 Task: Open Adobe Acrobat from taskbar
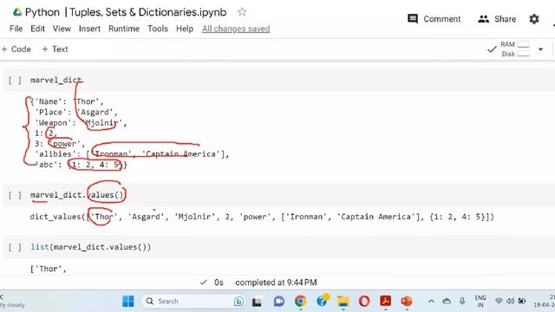pos(385,302)
